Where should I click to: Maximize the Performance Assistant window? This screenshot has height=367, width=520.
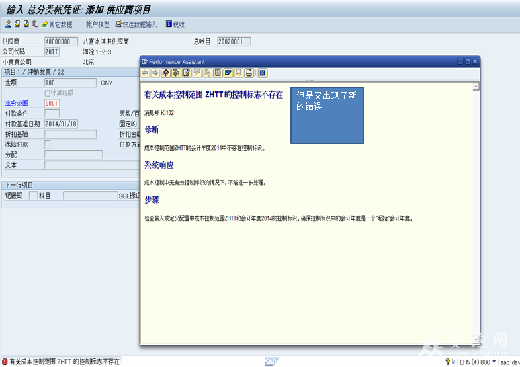coord(468,61)
